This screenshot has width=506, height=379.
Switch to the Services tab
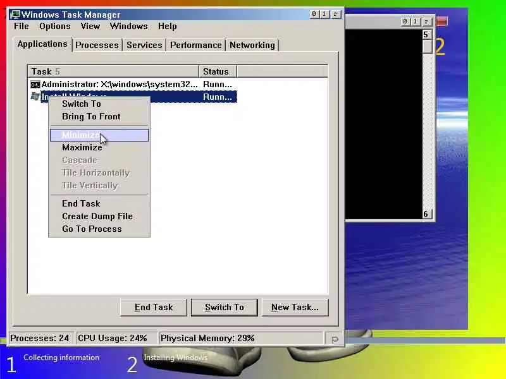(x=144, y=45)
